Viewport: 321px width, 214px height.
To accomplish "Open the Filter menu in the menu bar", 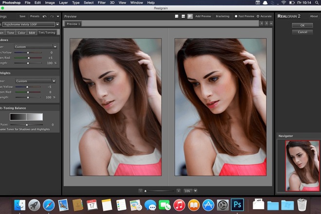I will pyautogui.click(x=102, y=3).
